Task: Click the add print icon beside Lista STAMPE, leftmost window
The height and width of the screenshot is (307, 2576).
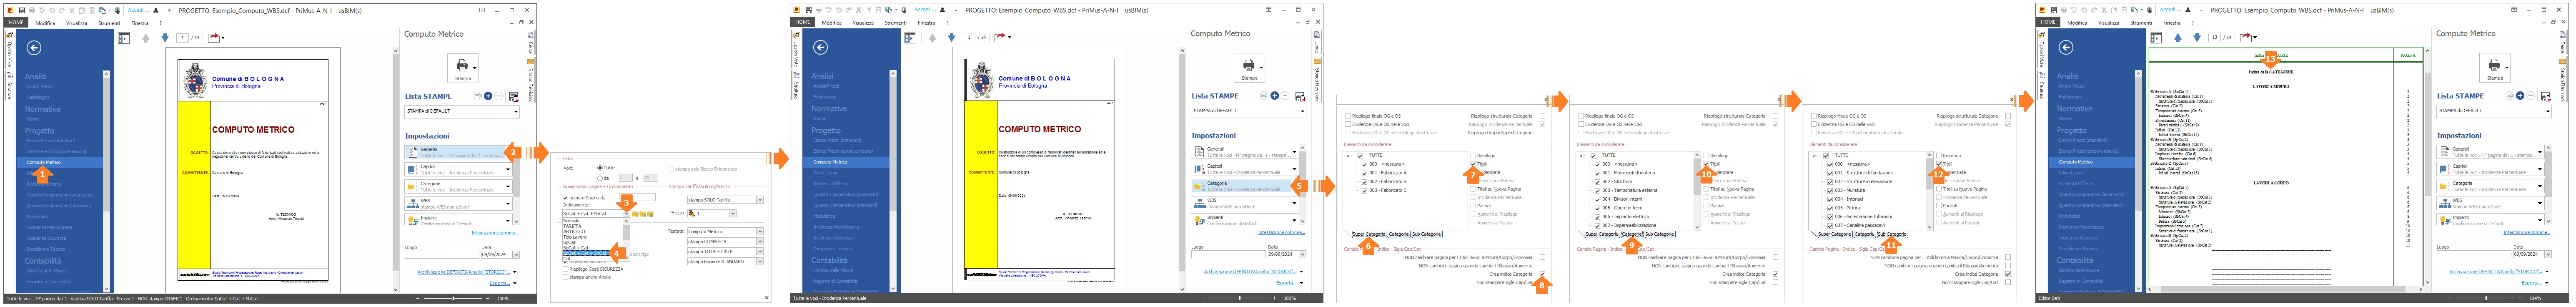Action: (488, 96)
